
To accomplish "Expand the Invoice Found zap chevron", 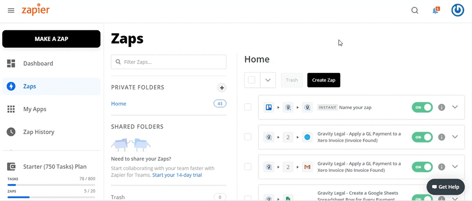I will pyautogui.click(x=455, y=137).
